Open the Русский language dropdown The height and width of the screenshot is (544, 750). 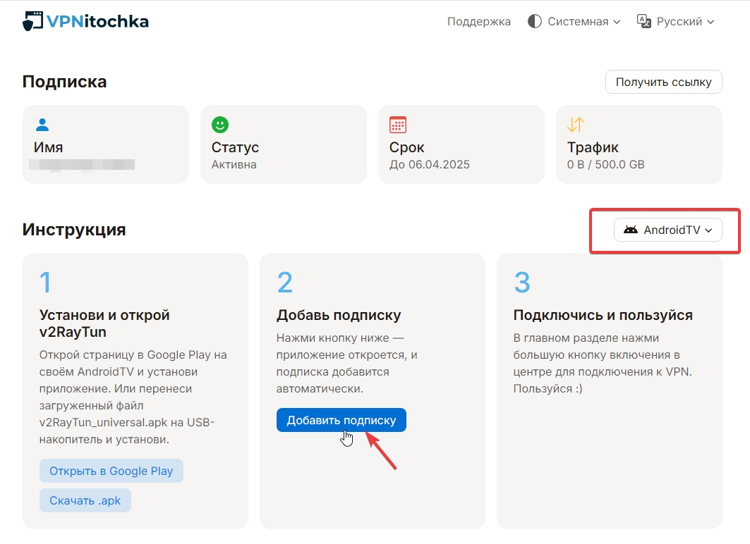click(677, 22)
